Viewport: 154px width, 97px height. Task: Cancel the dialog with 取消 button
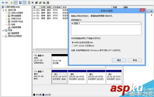pyautogui.click(x=135, y=60)
